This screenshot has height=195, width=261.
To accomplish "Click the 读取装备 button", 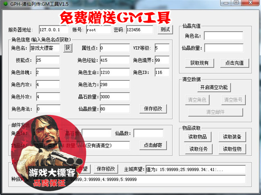I will [x=232, y=137].
